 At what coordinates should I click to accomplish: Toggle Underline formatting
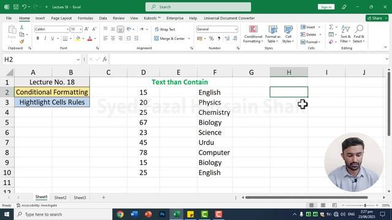[53, 38]
